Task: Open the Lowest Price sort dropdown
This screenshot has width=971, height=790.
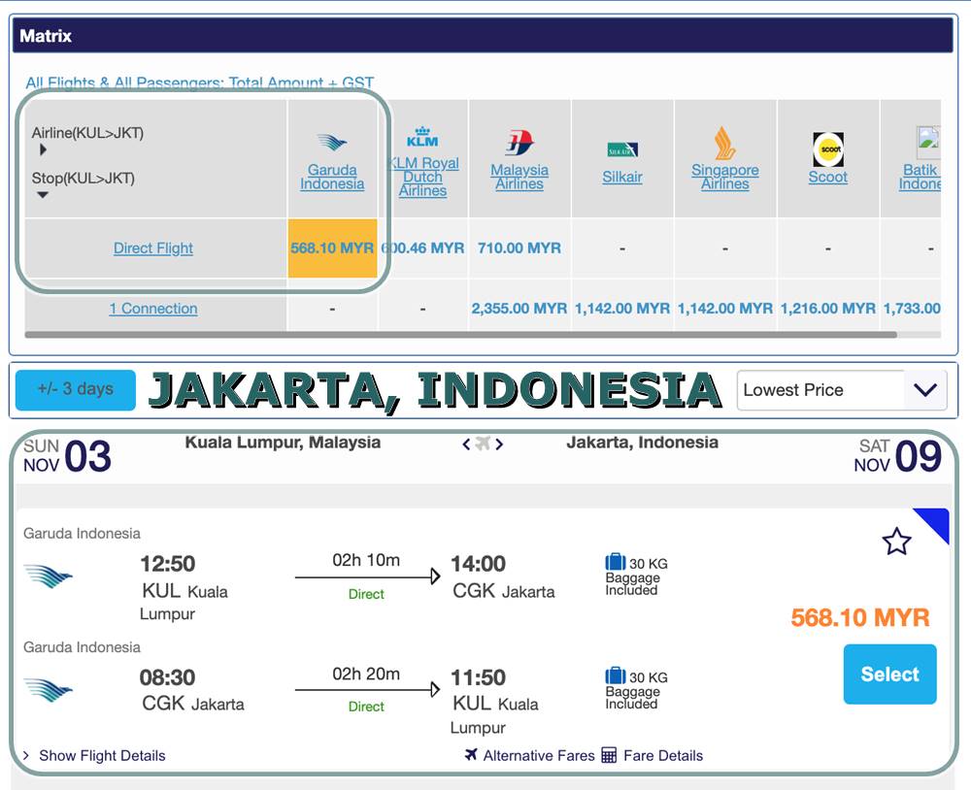Action: [842, 390]
